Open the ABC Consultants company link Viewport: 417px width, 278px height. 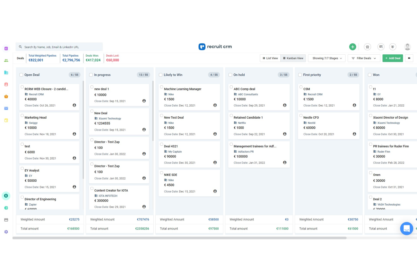point(248,94)
